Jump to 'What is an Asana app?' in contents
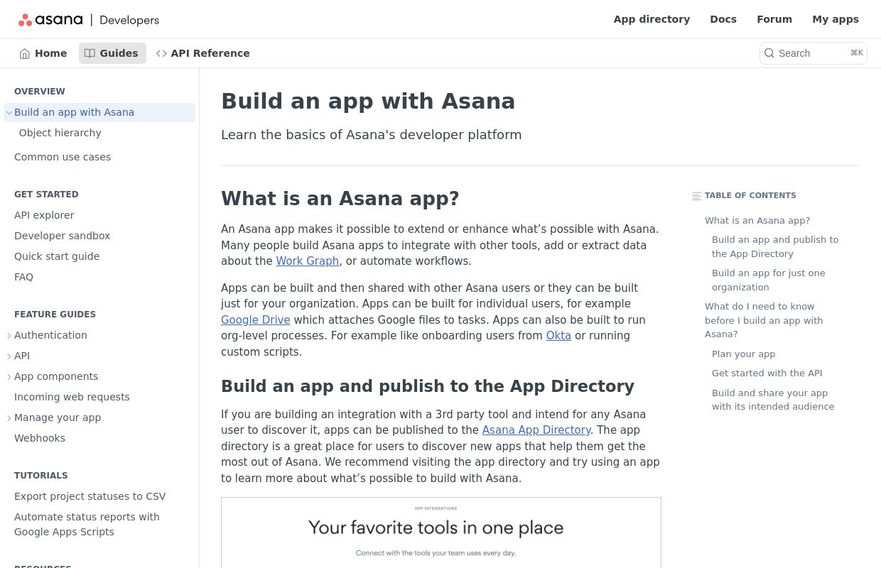Viewport: 881px width, 568px height. pyautogui.click(x=757, y=221)
